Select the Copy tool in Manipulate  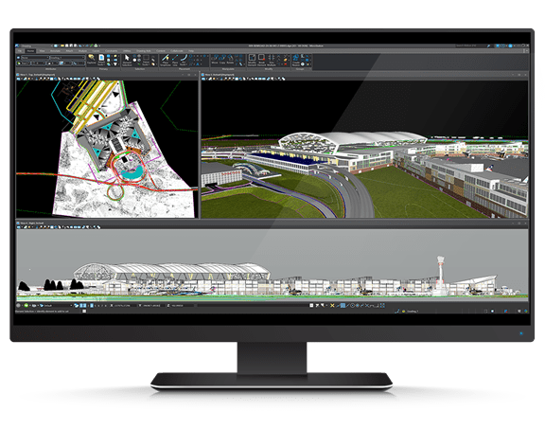point(222,59)
